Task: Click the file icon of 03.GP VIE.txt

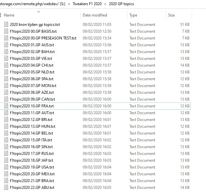Action: (x=6, y=59)
